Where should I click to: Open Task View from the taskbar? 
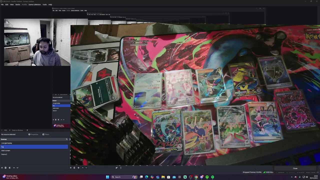coord(141,177)
